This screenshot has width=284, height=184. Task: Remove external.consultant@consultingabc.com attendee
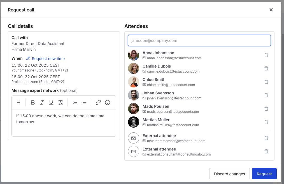point(266,151)
